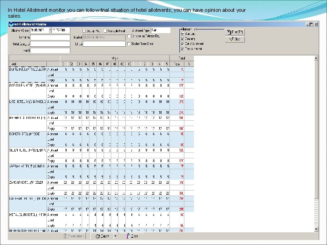Minimize the Hotel Allotment Monitor window

308,24
